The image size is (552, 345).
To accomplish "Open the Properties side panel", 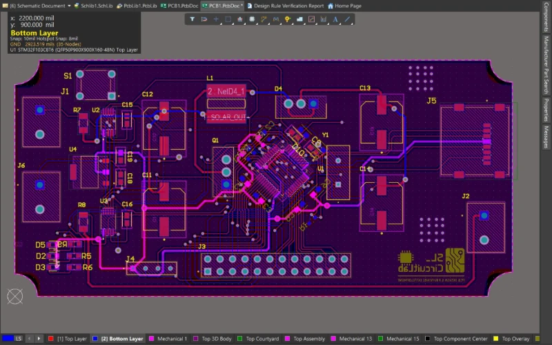I will coord(546,110).
